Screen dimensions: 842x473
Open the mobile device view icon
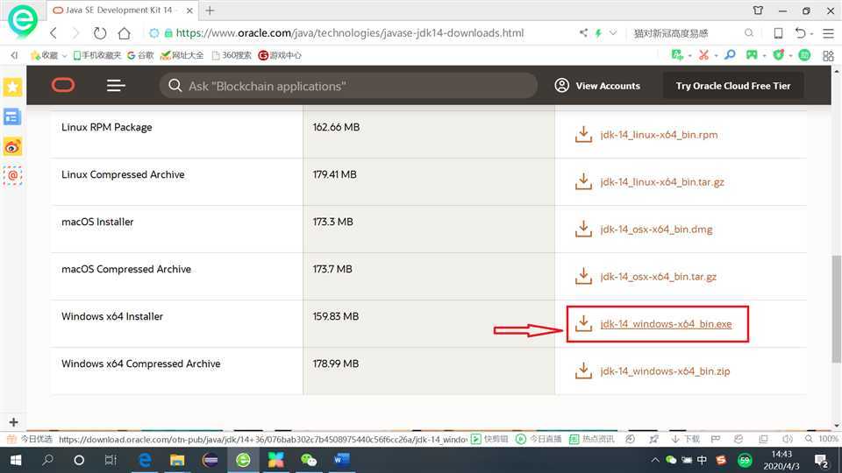tap(778, 33)
